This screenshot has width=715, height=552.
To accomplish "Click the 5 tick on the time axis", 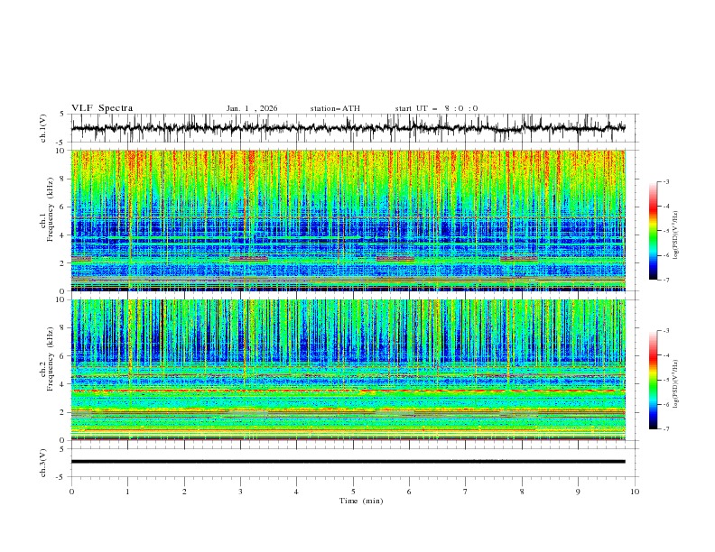I will coord(353,492).
